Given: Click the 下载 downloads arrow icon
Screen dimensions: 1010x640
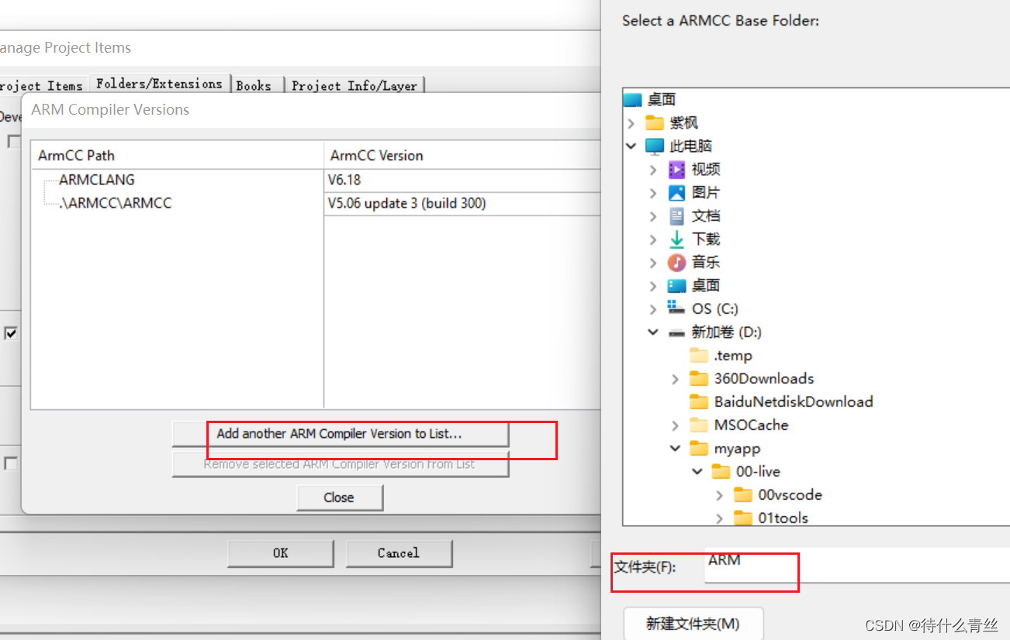Looking at the screenshot, I should 677,239.
